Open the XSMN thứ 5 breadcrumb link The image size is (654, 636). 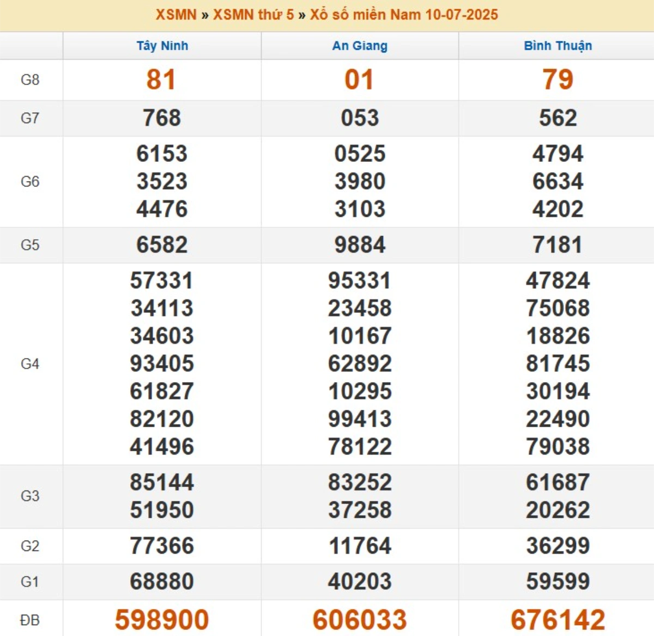coord(253,15)
